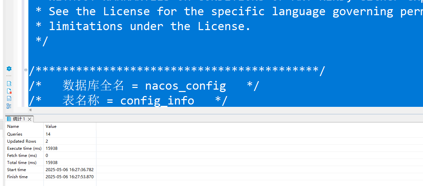Select the Queries row
This screenshot has height=186, width=423.
pos(51,134)
